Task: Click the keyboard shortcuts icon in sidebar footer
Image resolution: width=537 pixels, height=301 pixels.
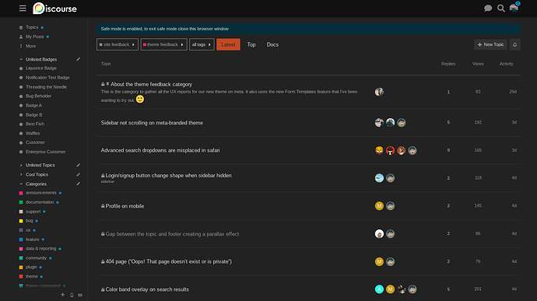Action: [x=80, y=295]
